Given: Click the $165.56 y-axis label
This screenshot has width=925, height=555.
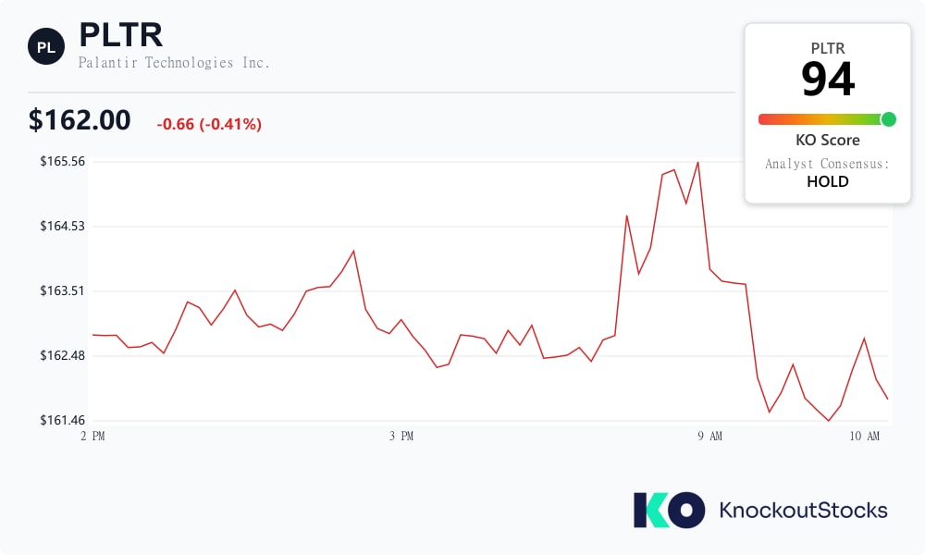Looking at the screenshot, I should (x=63, y=162).
